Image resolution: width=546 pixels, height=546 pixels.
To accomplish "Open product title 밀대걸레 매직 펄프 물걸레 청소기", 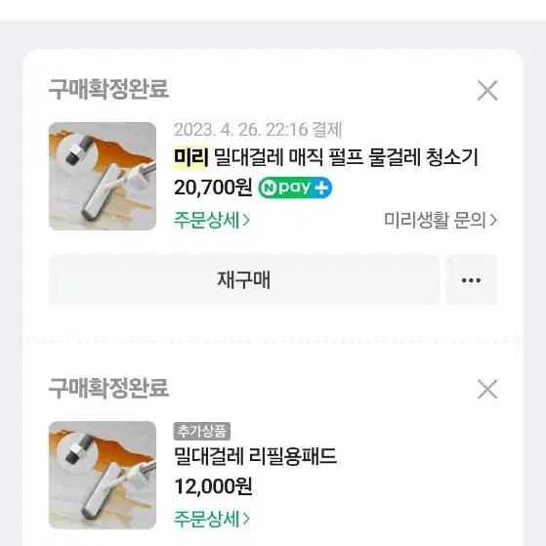I will 346,157.
